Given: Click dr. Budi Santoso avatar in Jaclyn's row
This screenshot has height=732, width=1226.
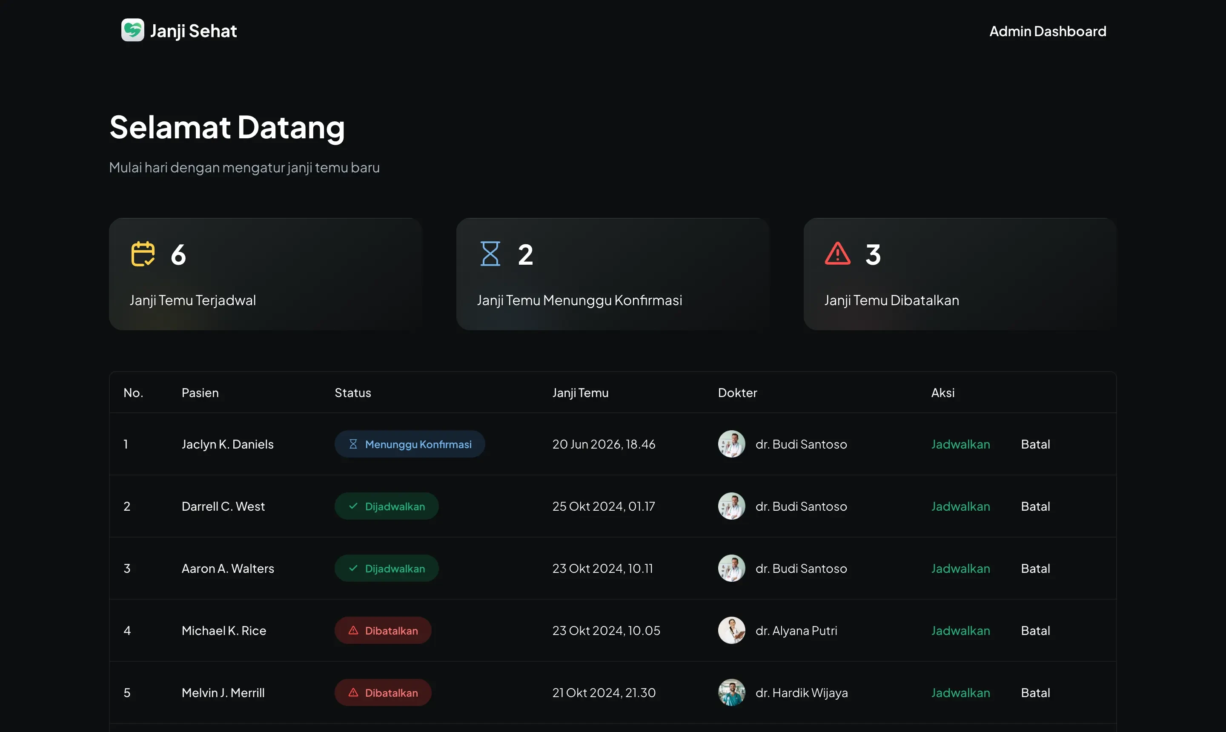Looking at the screenshot, I should click(x=732, y=444).
